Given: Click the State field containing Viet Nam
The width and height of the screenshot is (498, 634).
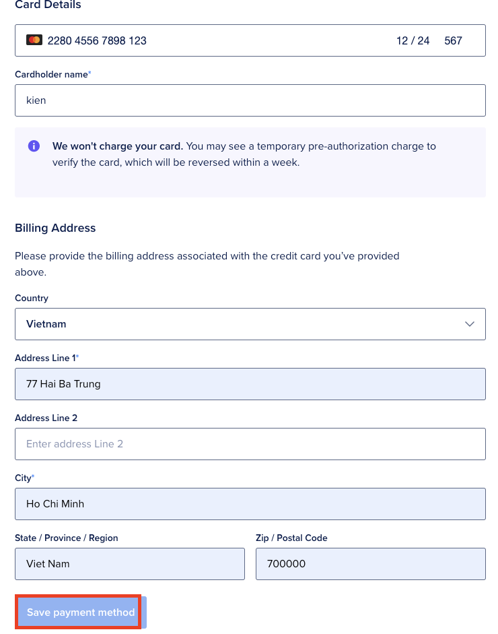Looking at the screenshot, I should (129, 564).
